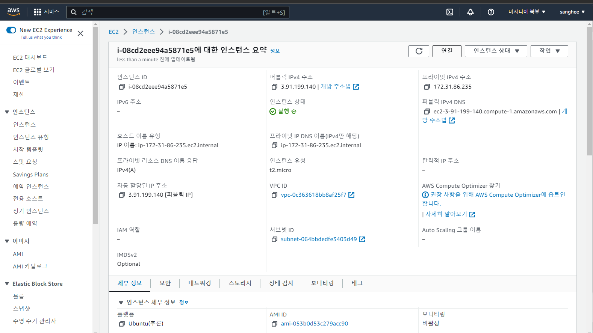Open Snapshots in sidebar
The height and width of the screenshot is (333, 593).
(x=21, y=309)
